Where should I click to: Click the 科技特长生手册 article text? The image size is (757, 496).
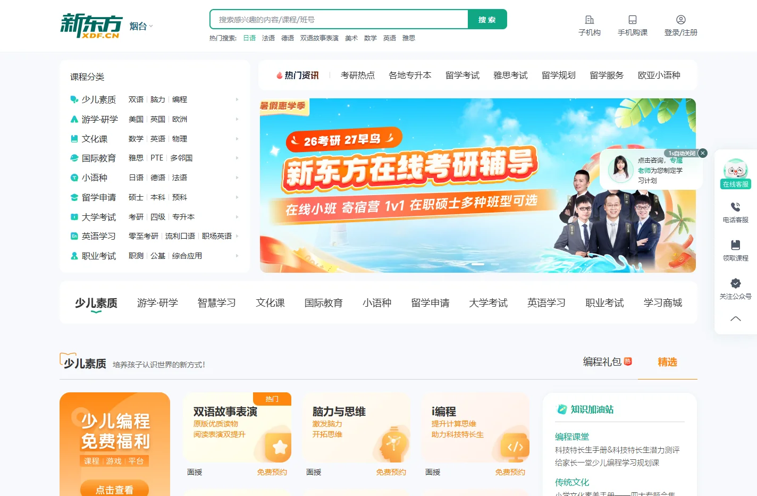click(617, 450)
